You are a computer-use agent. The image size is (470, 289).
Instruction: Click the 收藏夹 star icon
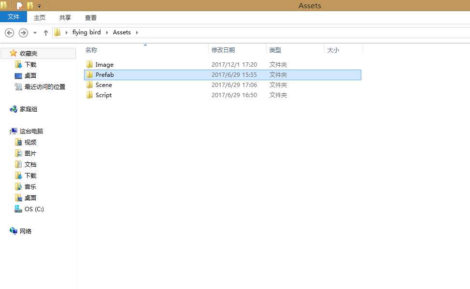[13, 53]
